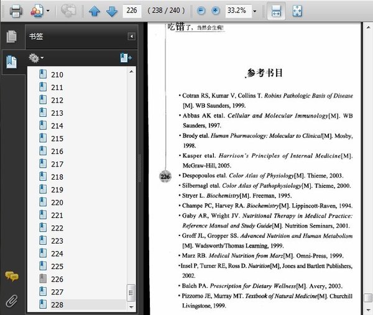Select bookmark 215
The image size is (373, 315).
pos(57,139)
